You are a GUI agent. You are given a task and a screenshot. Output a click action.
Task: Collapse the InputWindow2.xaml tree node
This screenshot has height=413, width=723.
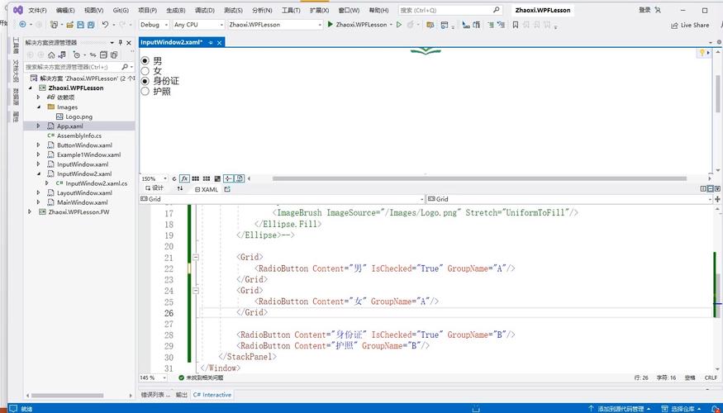point(39,173)
